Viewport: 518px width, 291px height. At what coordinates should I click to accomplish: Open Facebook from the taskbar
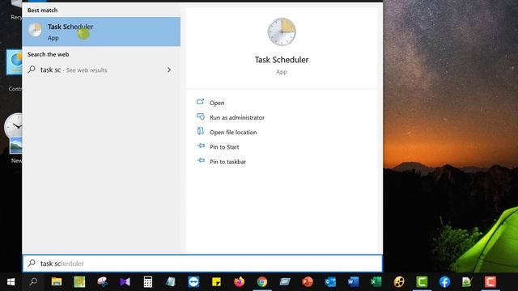click(444, 282)
